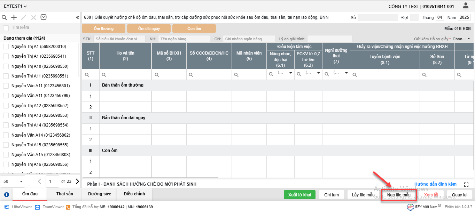Click the bank account number STK field
475x211 pixels.
click(x=119, y=39)
